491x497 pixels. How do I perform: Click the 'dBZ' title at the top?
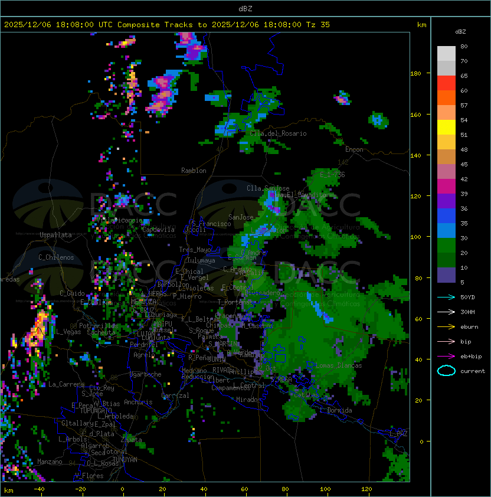tap(245, 9)
